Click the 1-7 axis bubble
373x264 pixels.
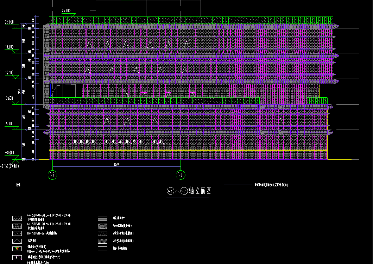(x=181, y=174)
